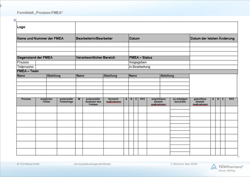The width and height of the screenshot is (250, 177).
Task: Click the "Kontrollmaßnahmen" column header
Action: click(113, 100)
